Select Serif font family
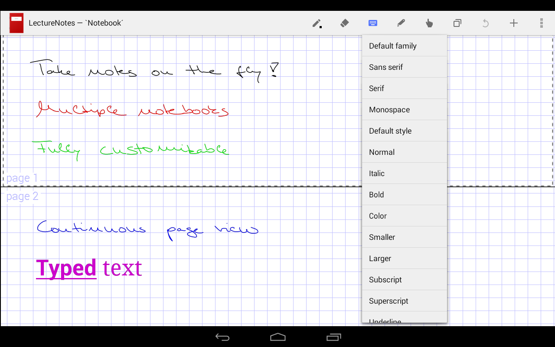Screen dimensions: 555x347 pyautogui.click(x=405, y=88)
